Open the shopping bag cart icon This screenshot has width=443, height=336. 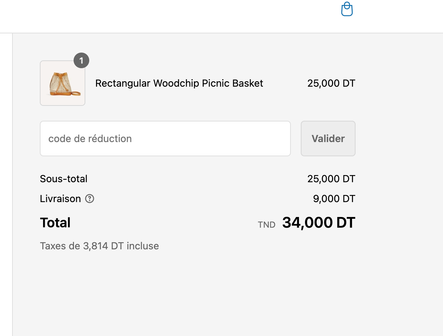coord(347,9)
